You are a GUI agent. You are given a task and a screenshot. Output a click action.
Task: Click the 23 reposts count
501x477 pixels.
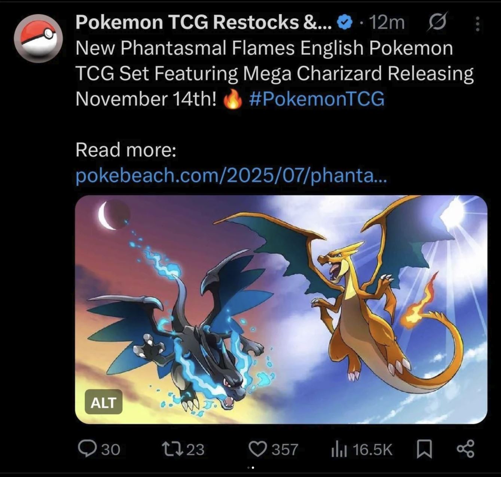point(195,449)
